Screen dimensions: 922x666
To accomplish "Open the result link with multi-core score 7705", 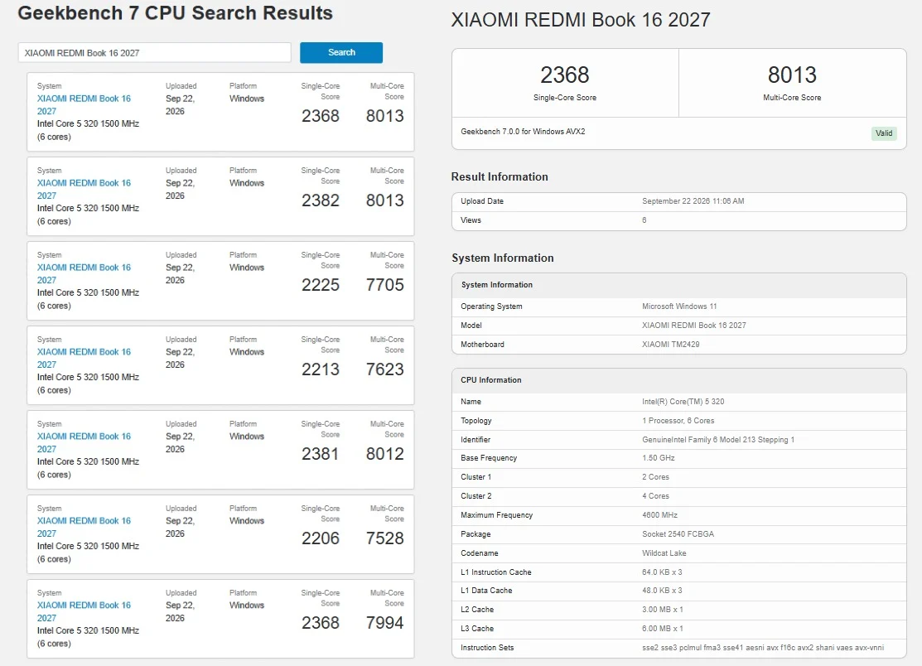I will pos(84,274).
